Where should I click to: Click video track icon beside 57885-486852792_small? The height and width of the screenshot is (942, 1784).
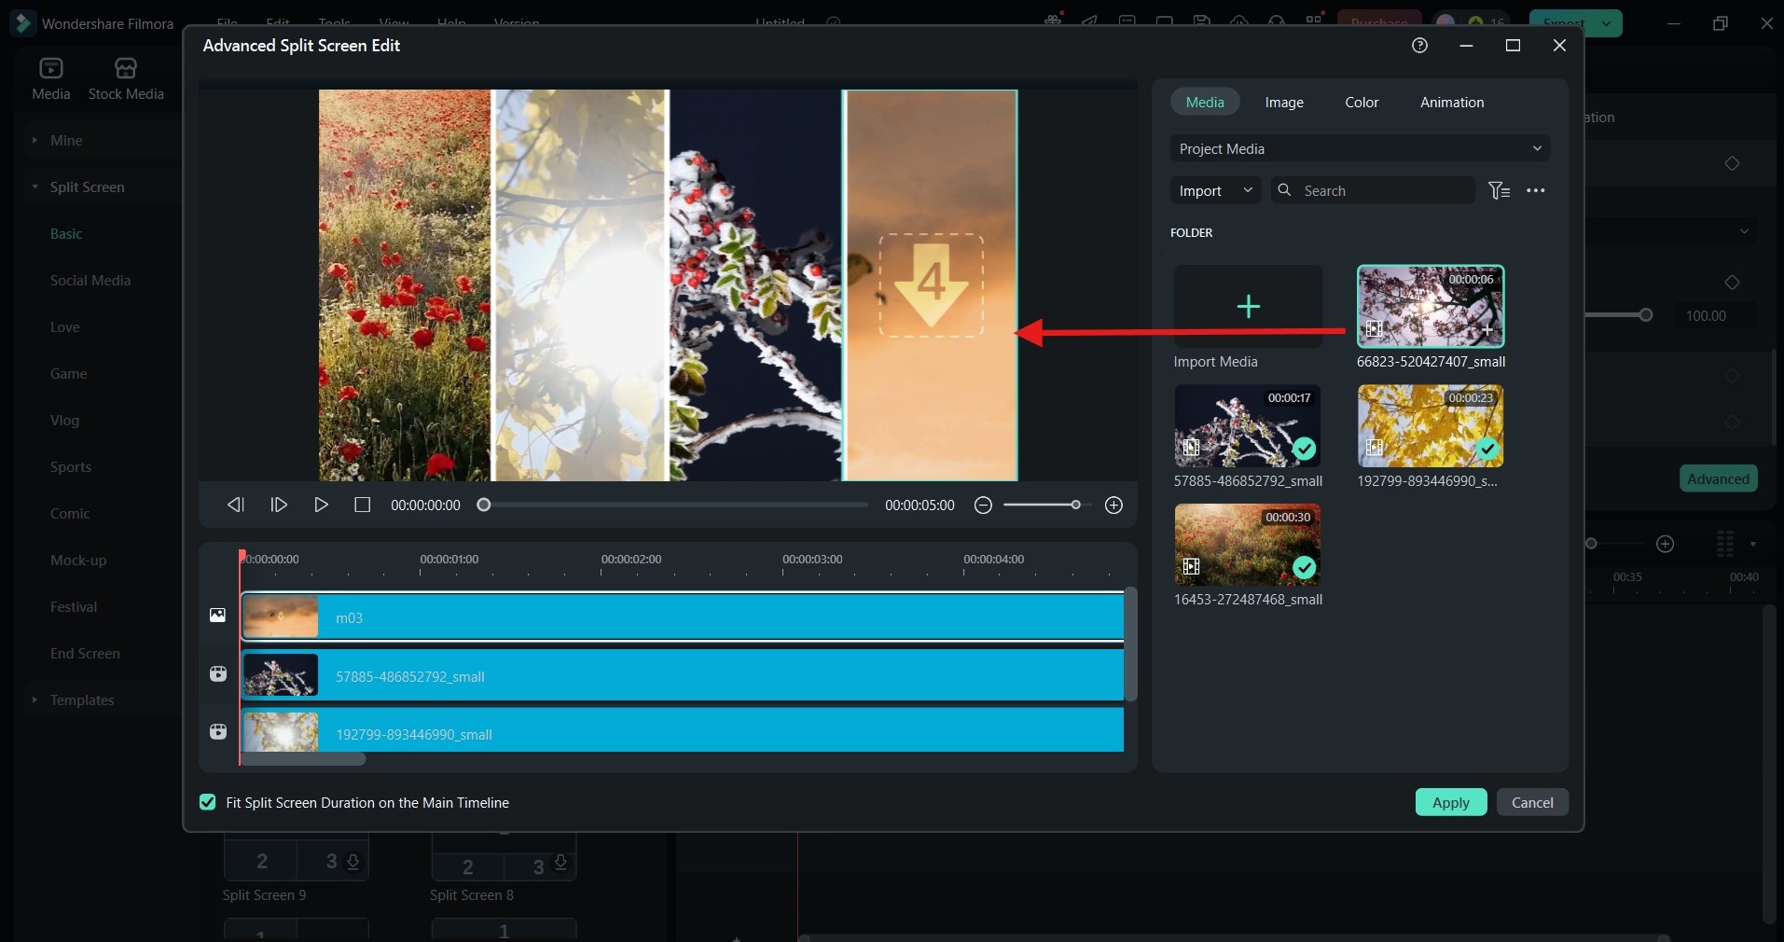coord(217,673)
